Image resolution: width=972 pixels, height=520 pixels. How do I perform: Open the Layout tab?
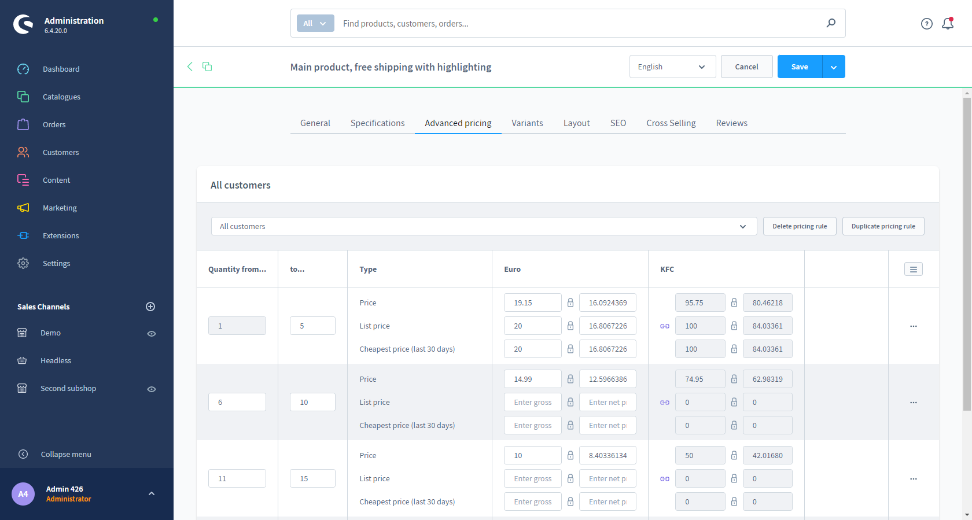pyautogui.click(x=577, y=123)
